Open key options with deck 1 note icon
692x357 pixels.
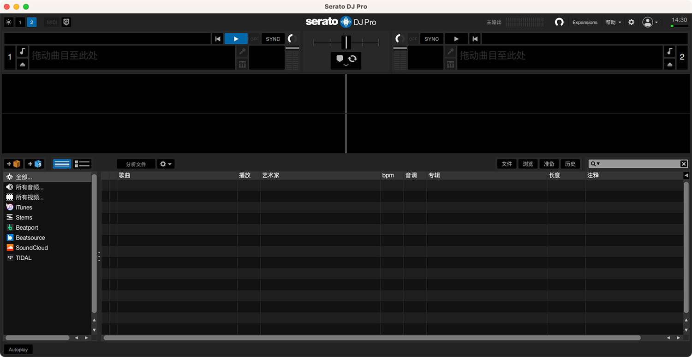point(22,51)
